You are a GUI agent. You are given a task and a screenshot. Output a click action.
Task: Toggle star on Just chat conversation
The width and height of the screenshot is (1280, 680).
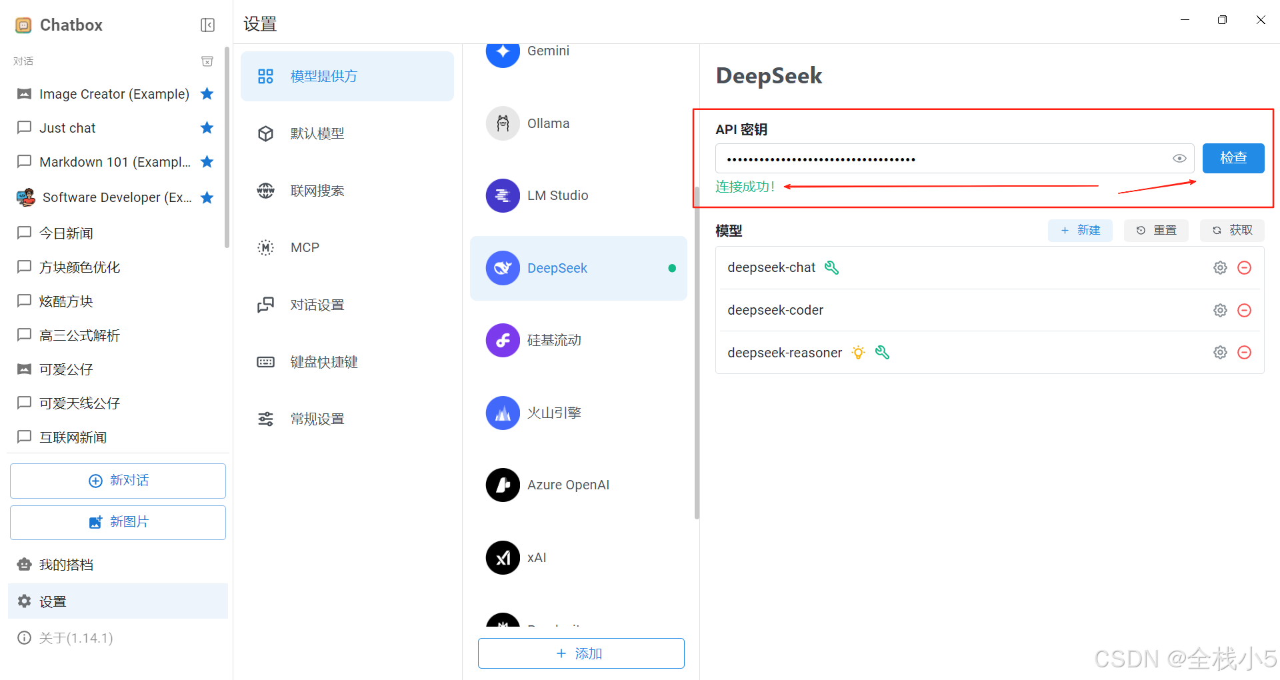click(x=207, y=127)
